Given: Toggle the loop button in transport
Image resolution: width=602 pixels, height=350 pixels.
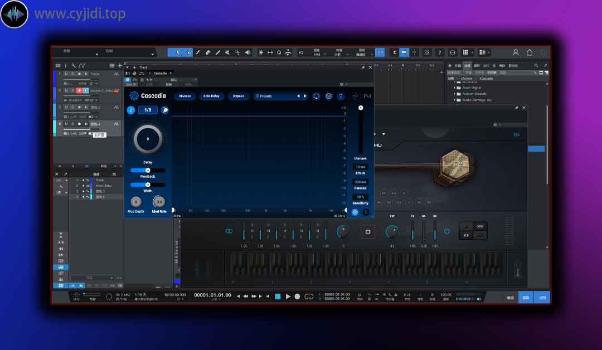Looking at the screenshot, I should pos(309,296).
